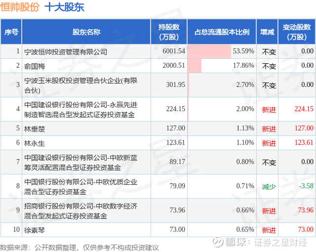
Task: Click the 73.96 value in 持股数 column
Action: [x=177, y=210]
